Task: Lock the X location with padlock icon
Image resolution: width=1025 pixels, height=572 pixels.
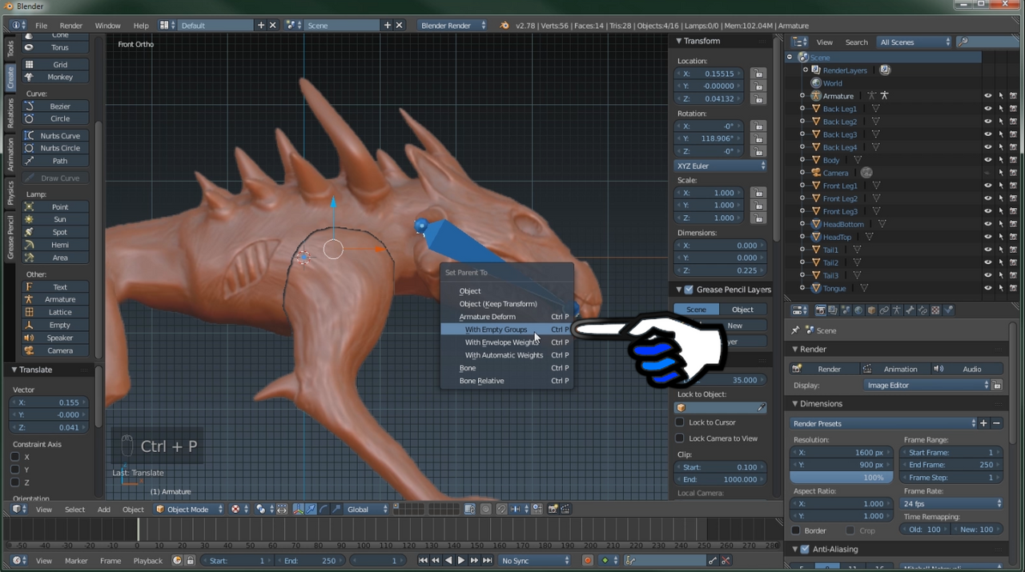Action: tap(758, 74)
